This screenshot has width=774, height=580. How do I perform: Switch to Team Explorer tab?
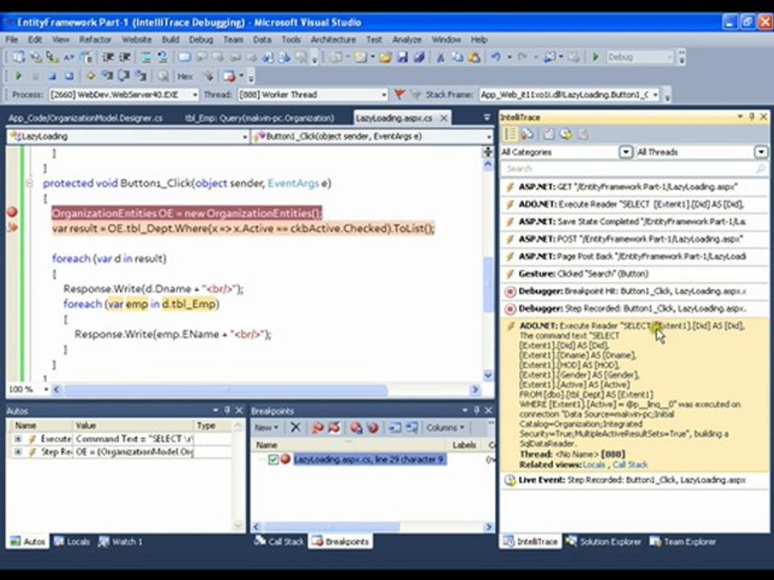tap(683, 541)
